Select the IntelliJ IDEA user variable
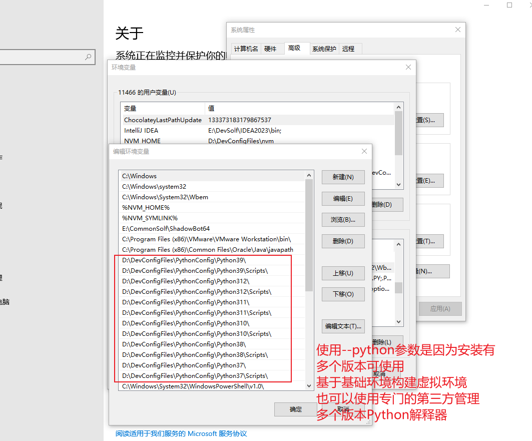The image size is (532, 441). coord(258,131)
